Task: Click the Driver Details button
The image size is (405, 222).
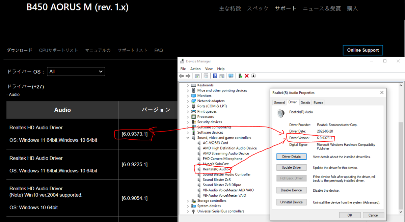Action: point(292,157)
